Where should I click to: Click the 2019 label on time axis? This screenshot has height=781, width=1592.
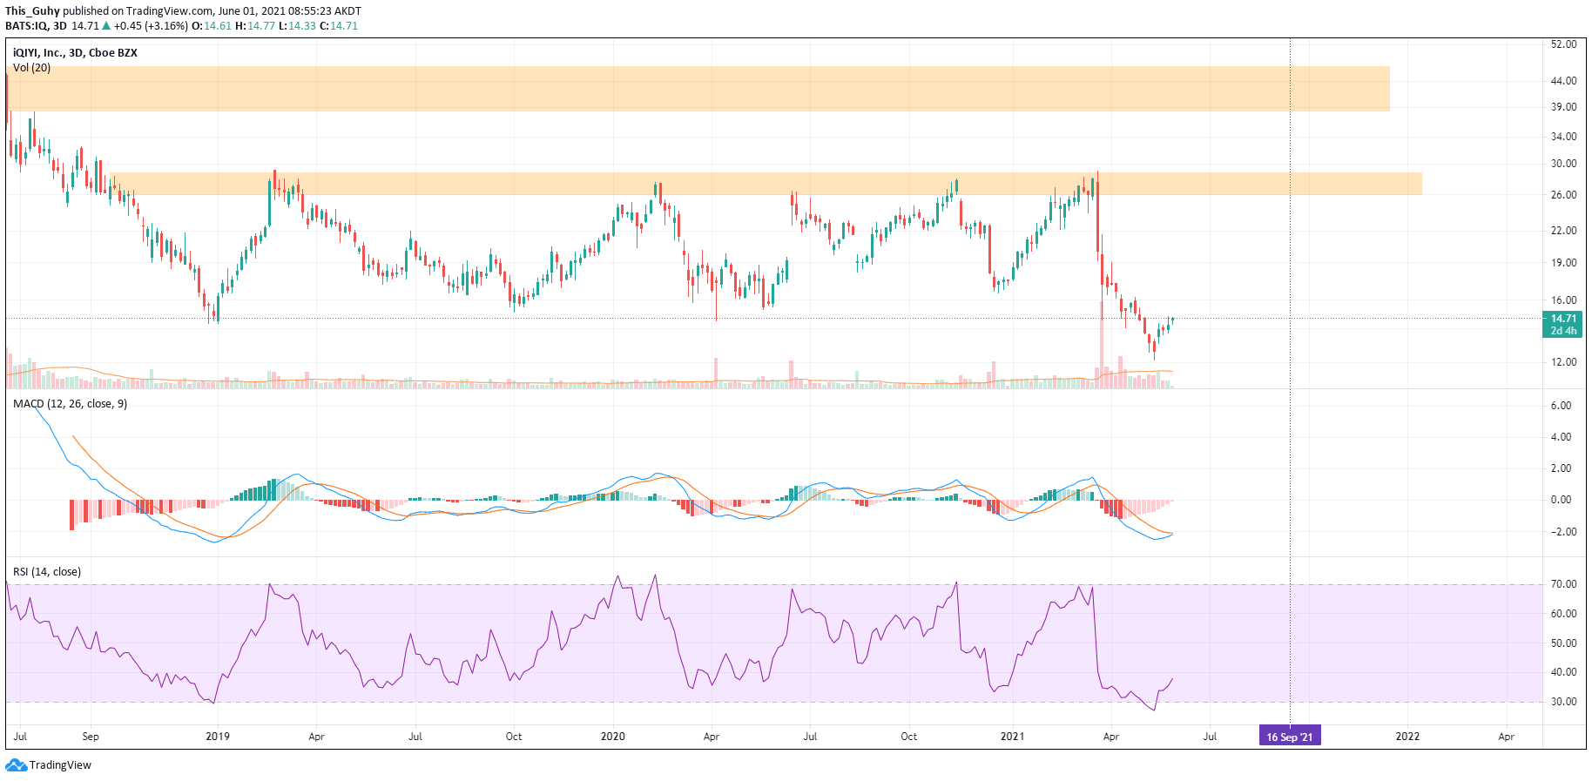218,737
